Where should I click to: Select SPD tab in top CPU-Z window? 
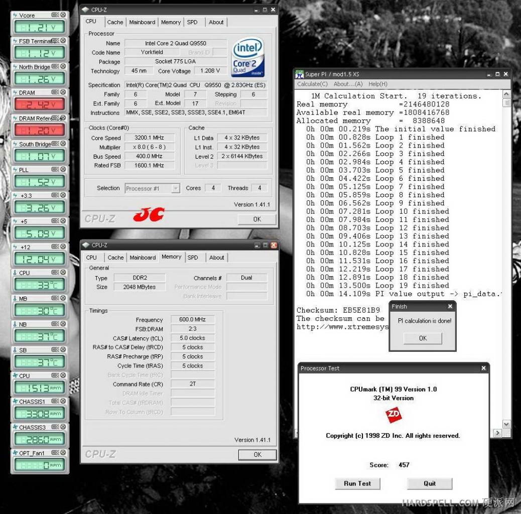[x=192, y=22]
